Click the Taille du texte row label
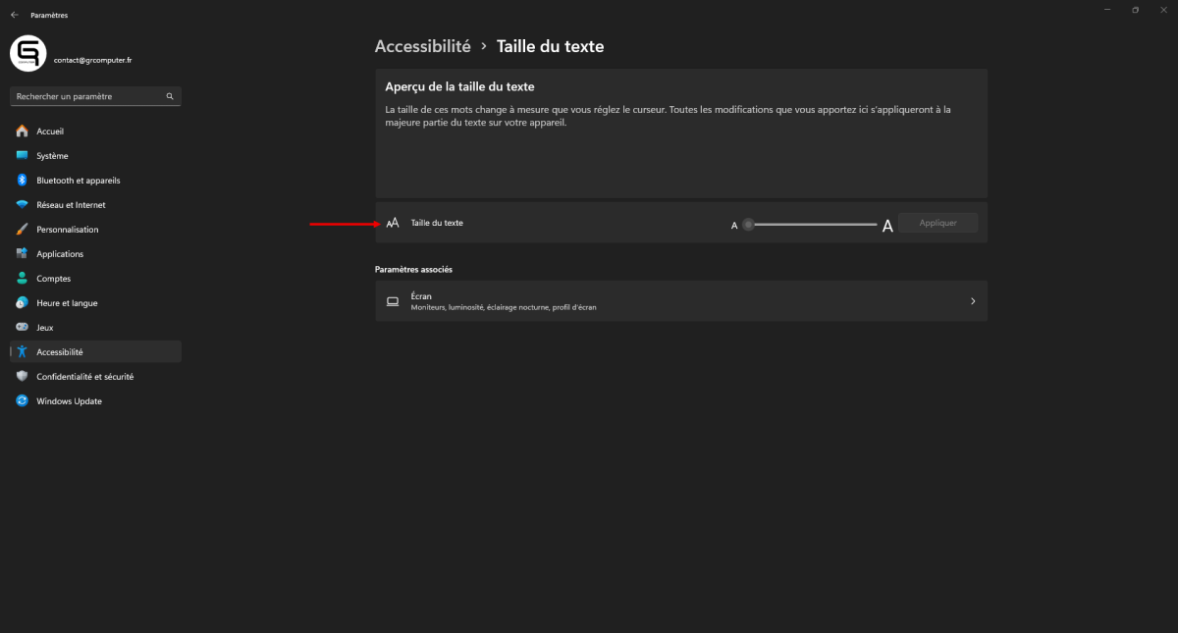Screen dimensions: 1178x633 pyautogui.click(x=437, y=223)
